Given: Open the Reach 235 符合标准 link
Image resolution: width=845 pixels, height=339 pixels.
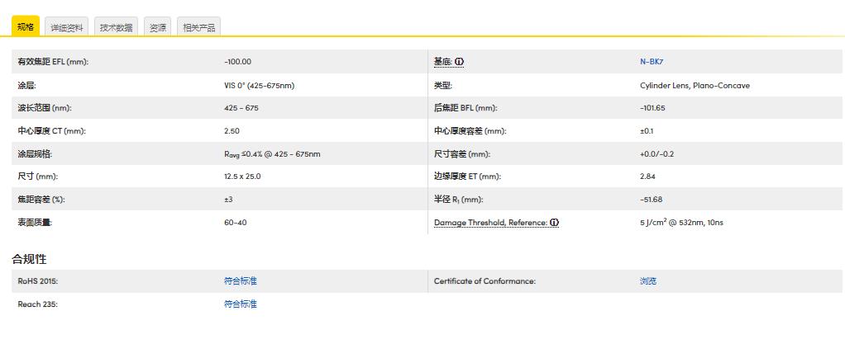Looking at the screenshot, I should (240, 304).
